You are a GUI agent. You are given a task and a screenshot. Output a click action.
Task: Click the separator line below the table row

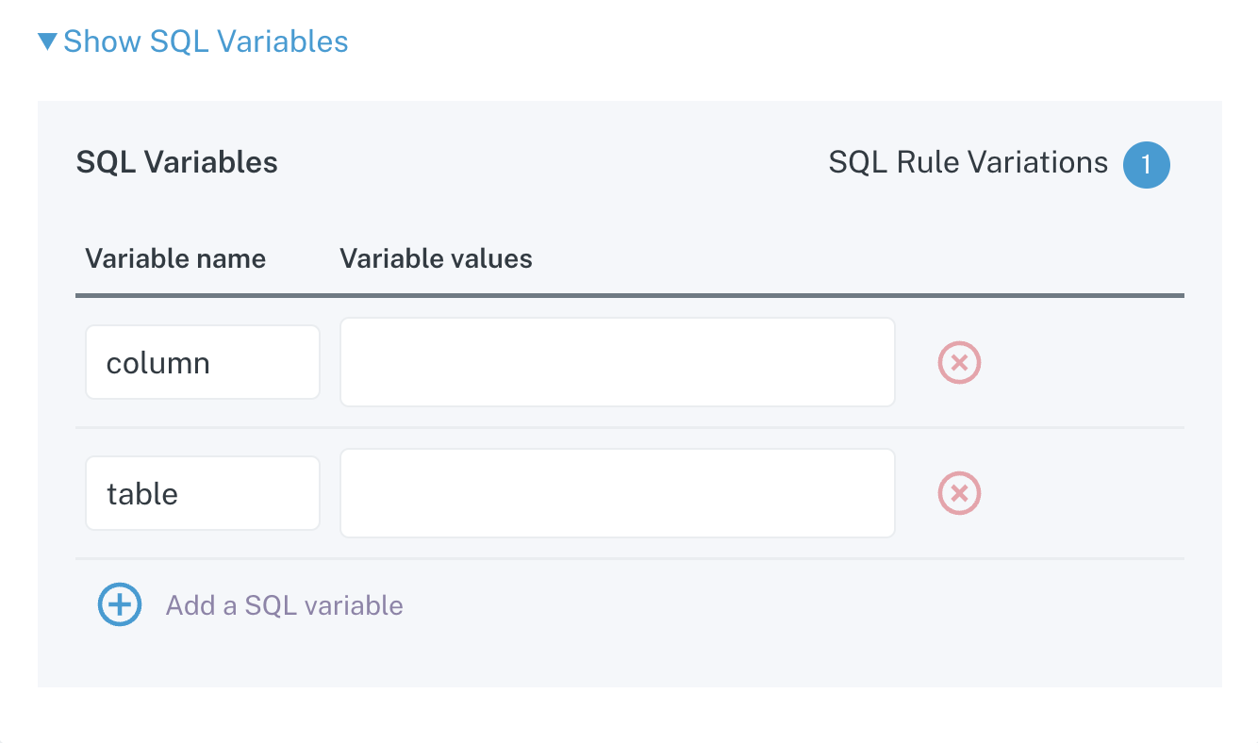629,558
